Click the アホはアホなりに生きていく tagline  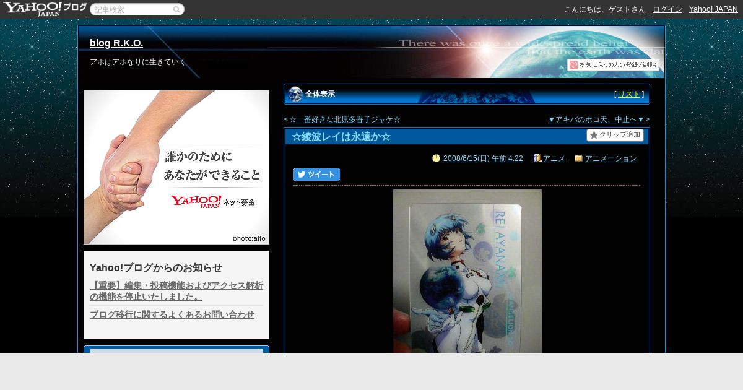[137, 62]
